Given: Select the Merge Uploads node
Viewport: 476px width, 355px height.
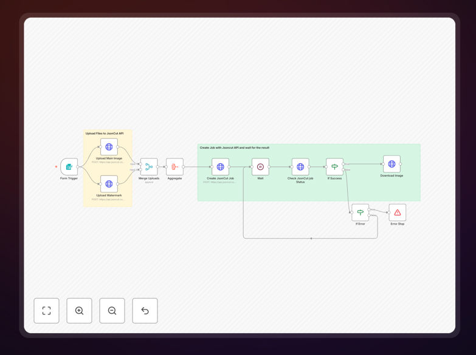Looking at the screenshot, I should pyautogui.click(x=149, y=166).
